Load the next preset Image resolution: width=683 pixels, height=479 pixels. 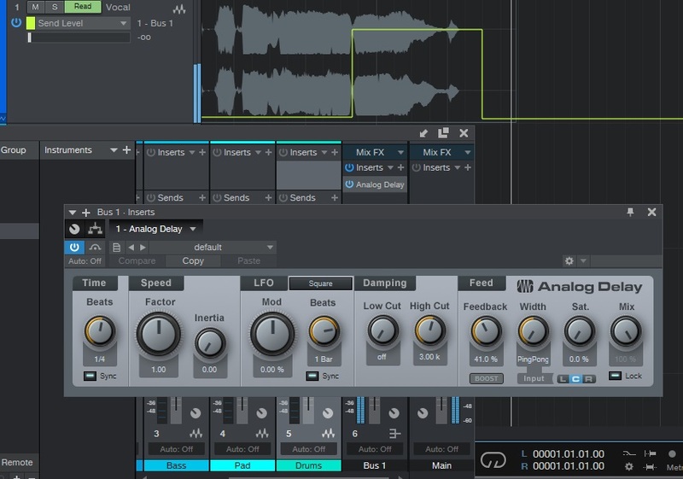click(143, 248)
